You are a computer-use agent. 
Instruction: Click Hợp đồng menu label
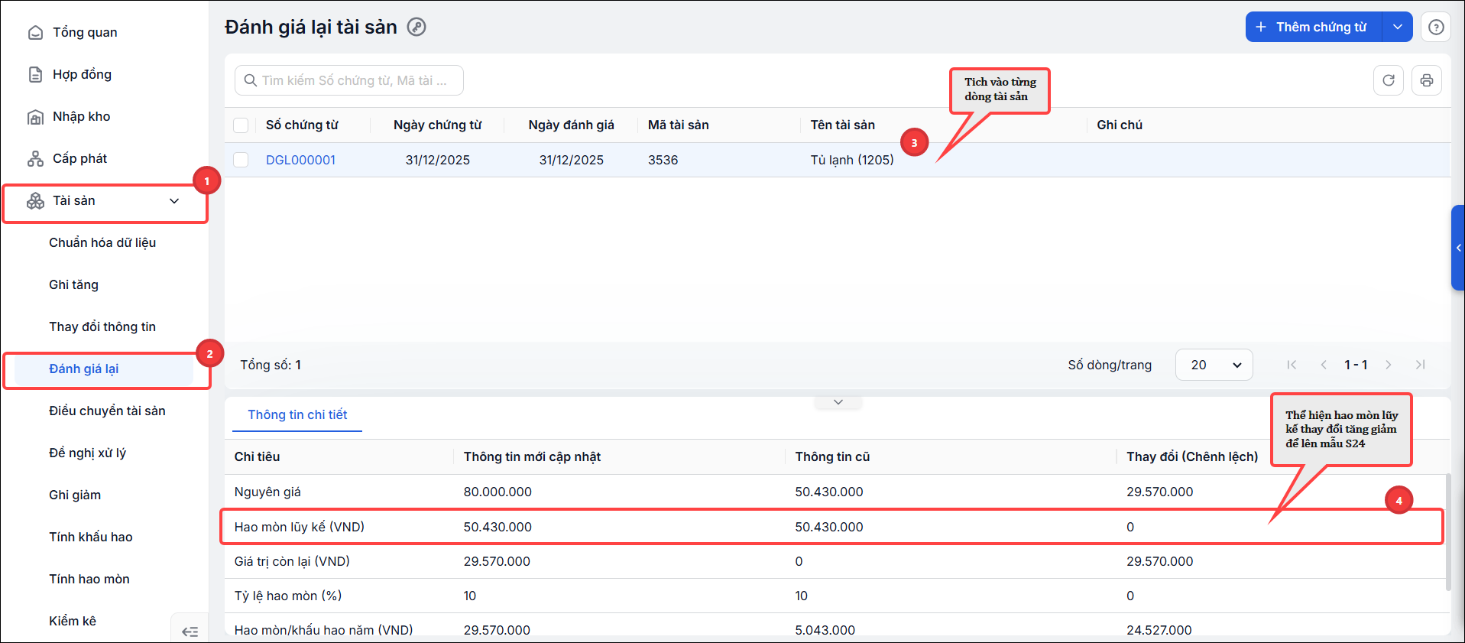point(82,74)
